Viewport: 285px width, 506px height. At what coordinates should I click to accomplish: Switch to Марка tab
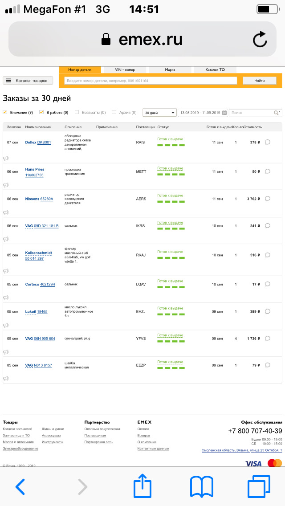click(170, 69)
